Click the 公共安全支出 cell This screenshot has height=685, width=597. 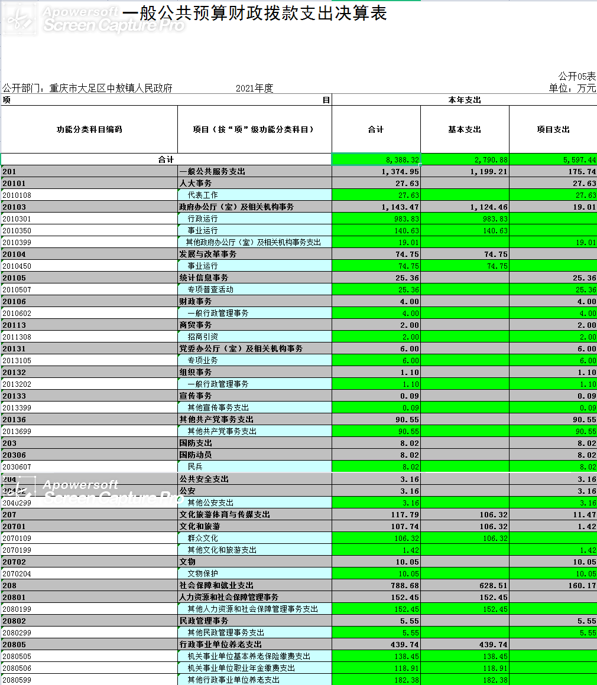pyautogui.click(x=255, y=479)
